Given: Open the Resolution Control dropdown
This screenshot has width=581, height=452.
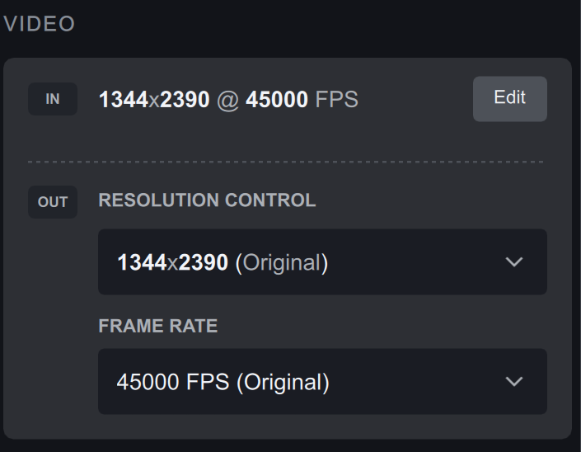Looking at the screenshot, I should (x=321, y=262).
